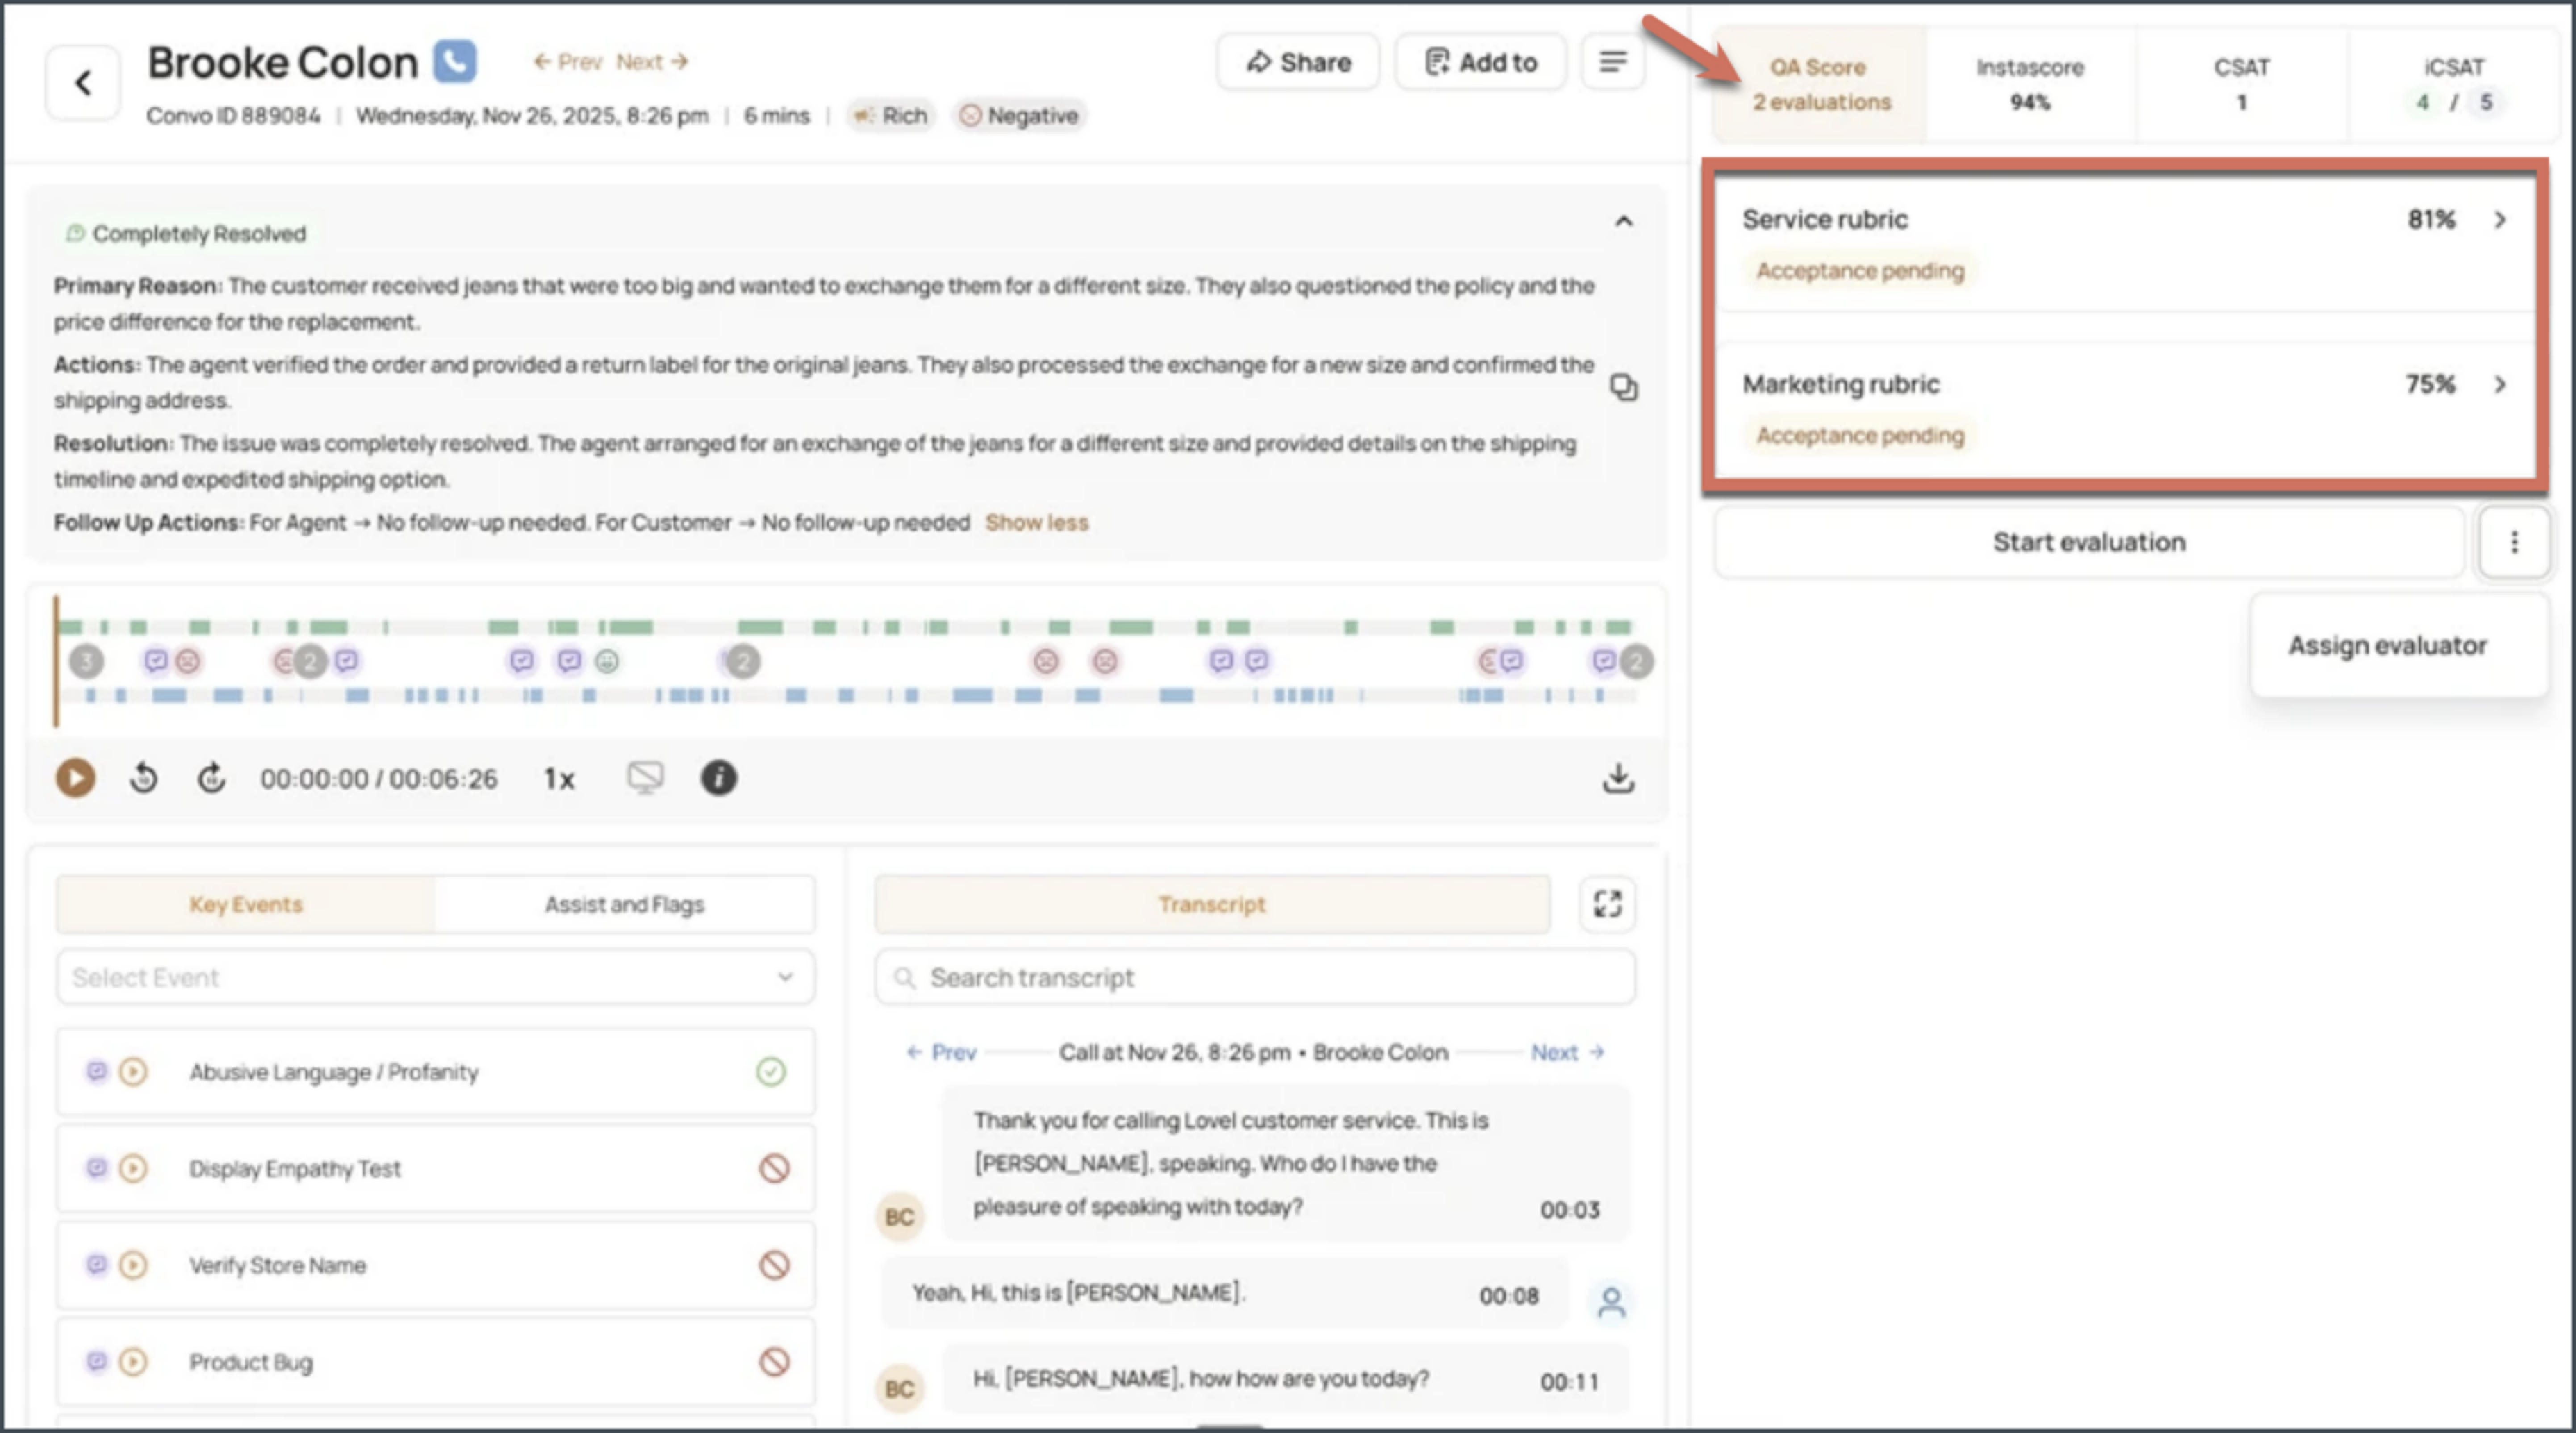Screen dimensions: 2576x1433
Task: Click green checkmark on Abusive Language row
Action: 771,1072
